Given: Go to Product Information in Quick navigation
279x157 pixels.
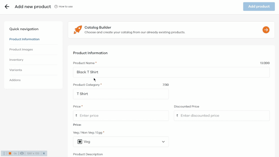Looking at the screenshot, I should [x=25, y=39].
